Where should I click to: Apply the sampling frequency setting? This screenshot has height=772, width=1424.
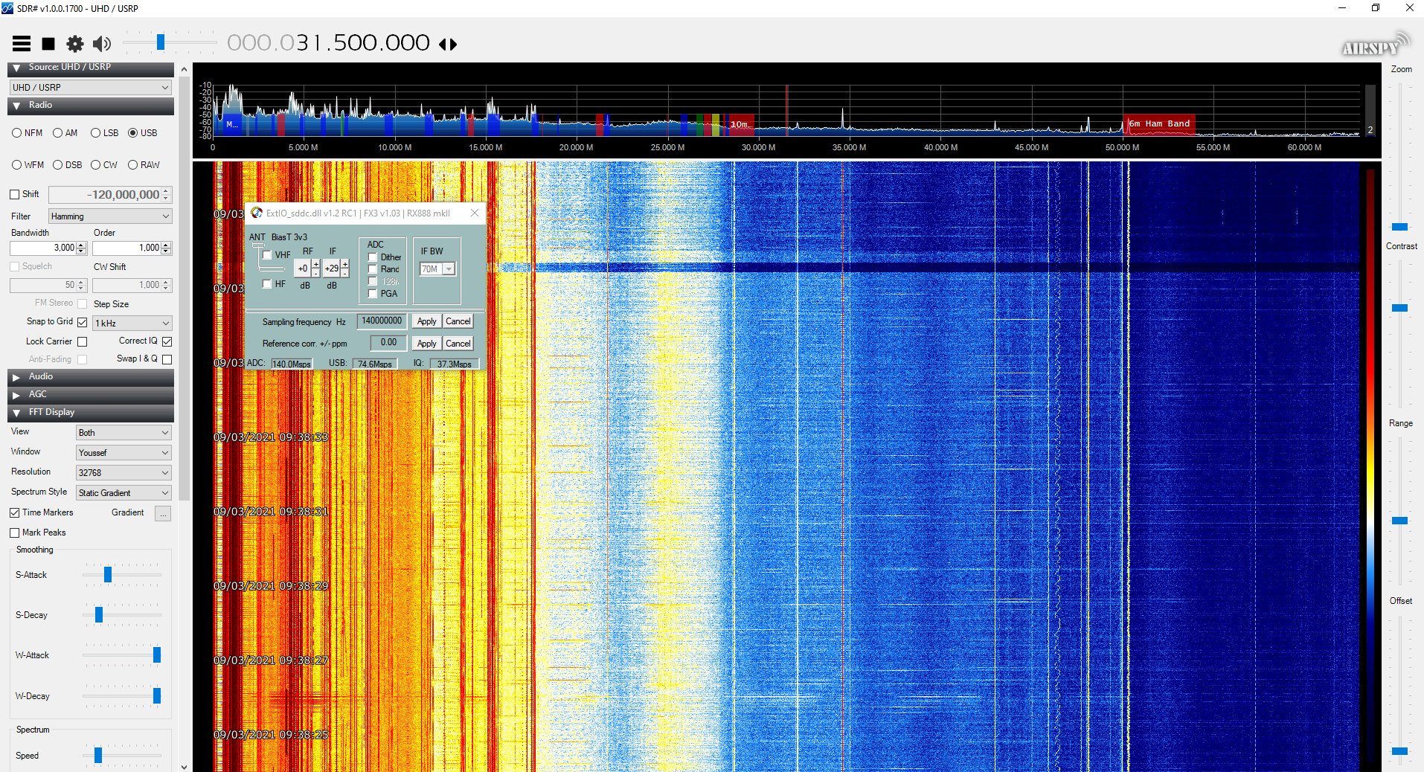[426, 321]
